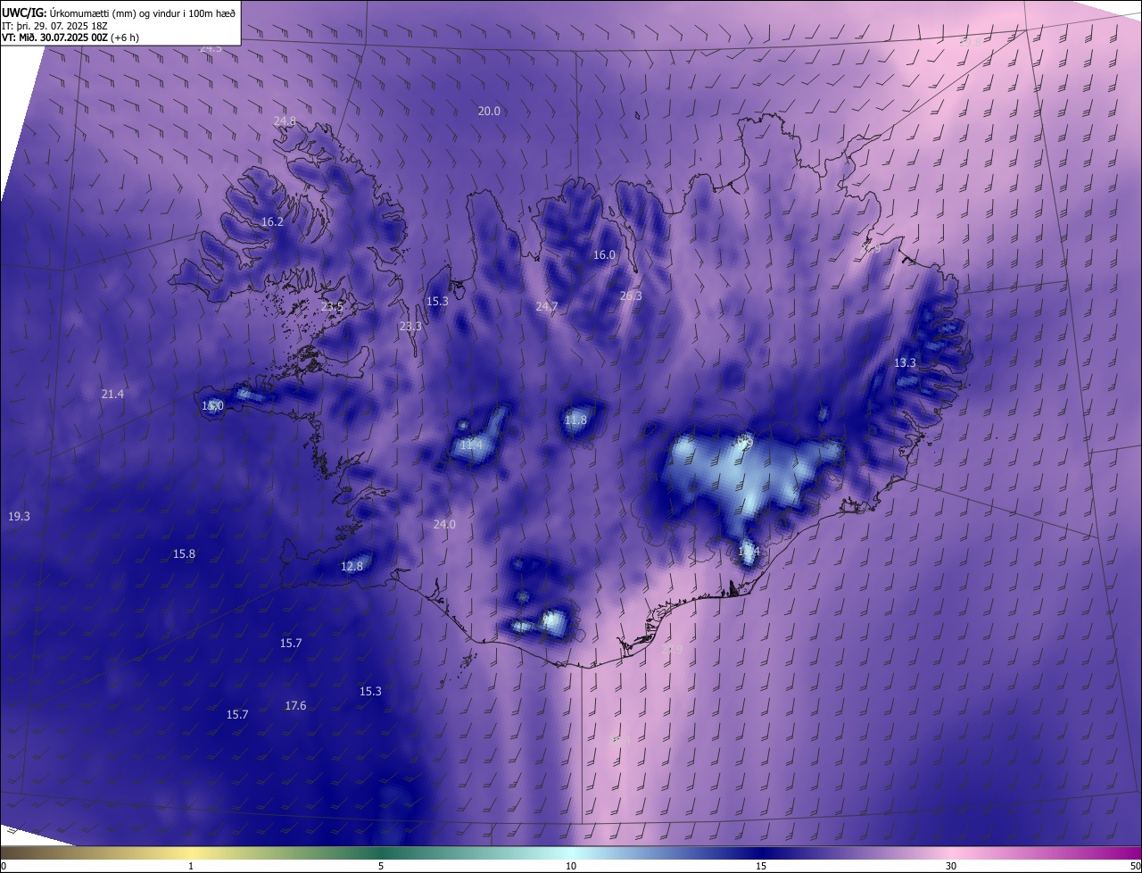Click the 5 tick on the colour scale
Image resolution: width=1142 pixels, height=873 pixels.
pyautogui.click(x=381, y=867)
